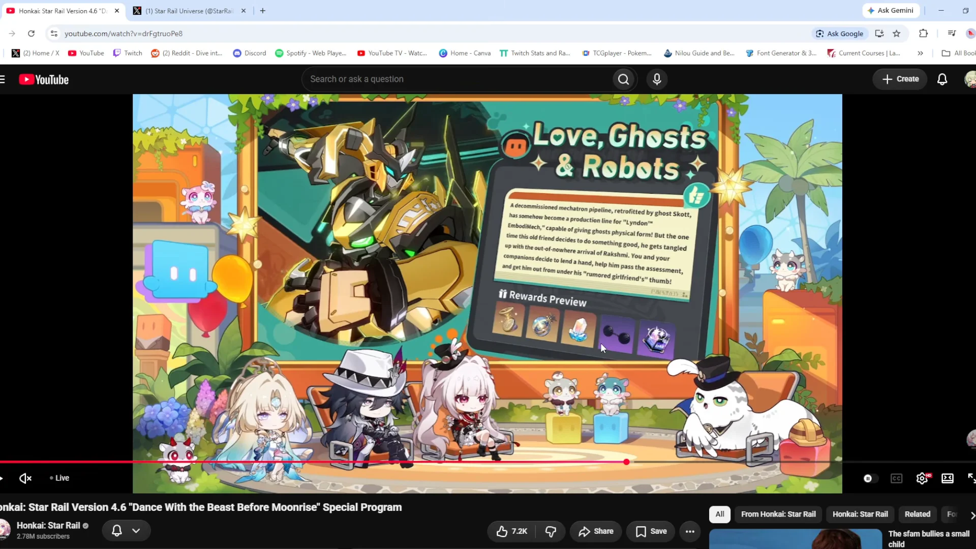Open YouTube TV bookmark
Viewport: 976px width, 549px height.
click(392, 53)
